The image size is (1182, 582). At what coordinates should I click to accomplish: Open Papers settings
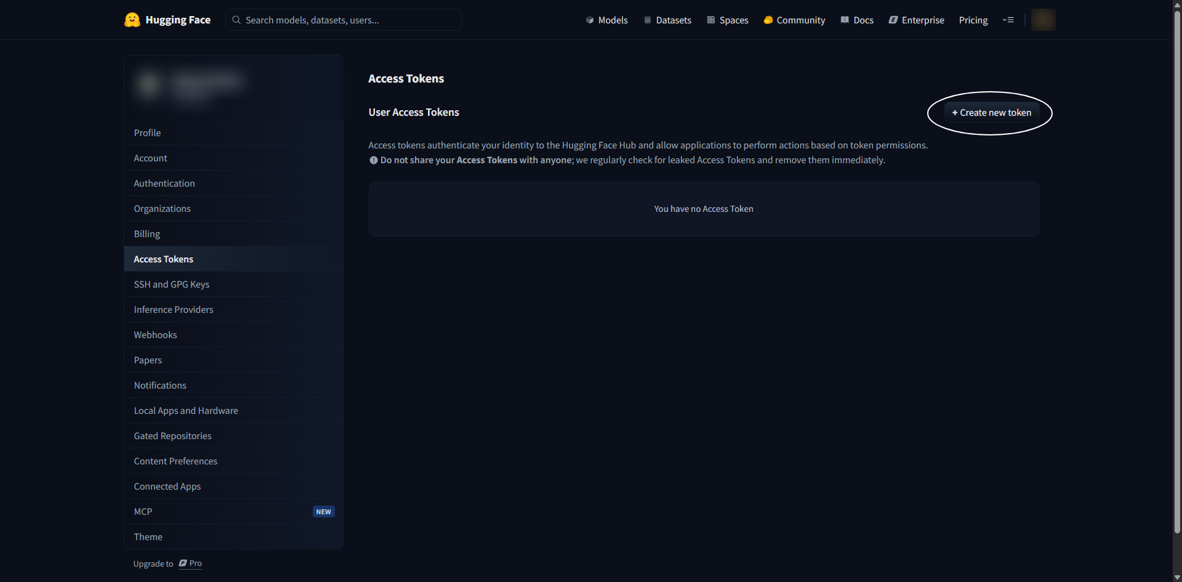point(234,360)
